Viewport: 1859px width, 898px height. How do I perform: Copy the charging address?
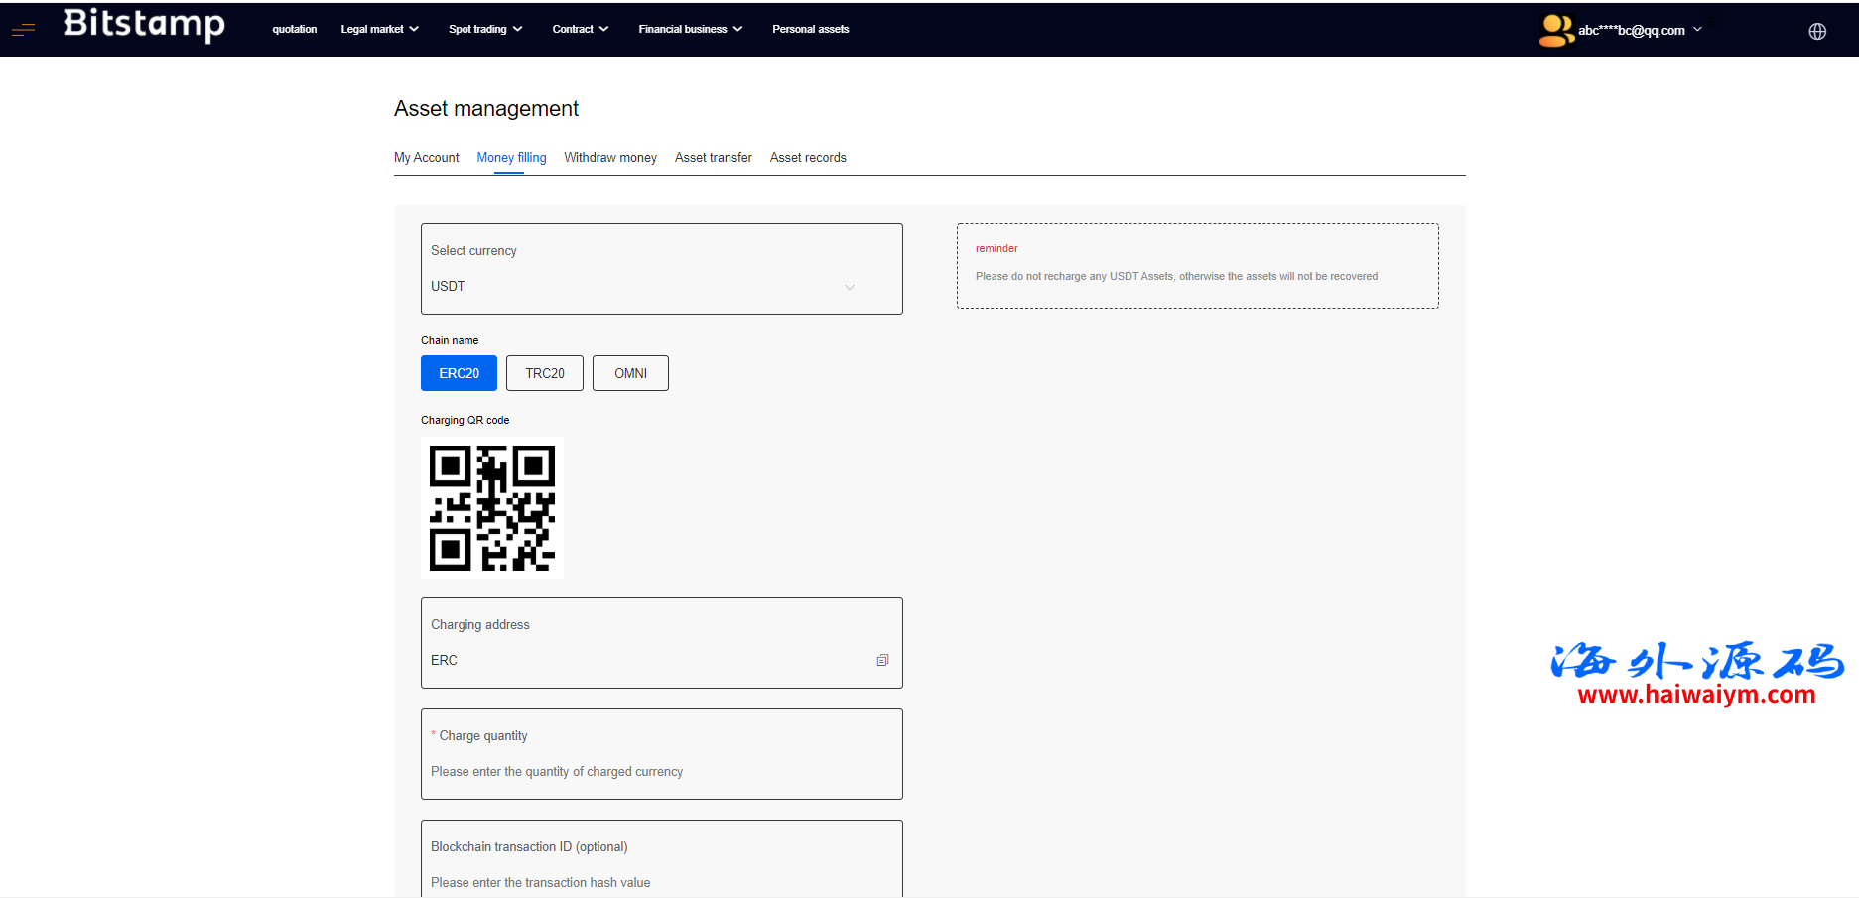tap(882, 660)
